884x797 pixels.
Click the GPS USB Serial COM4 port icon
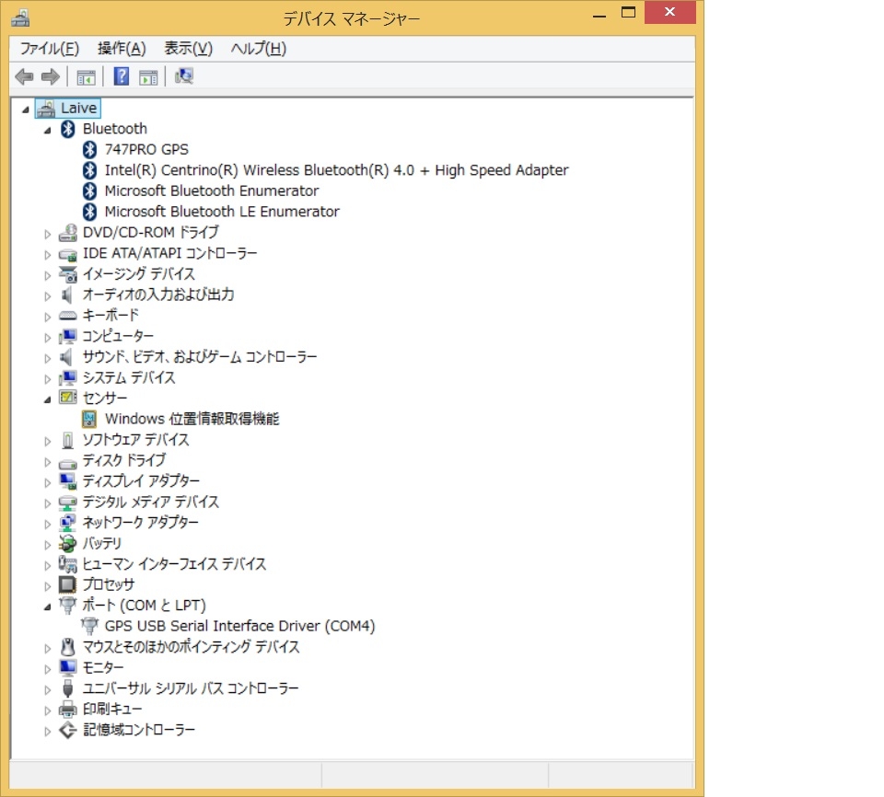click(x=89, y=626)
